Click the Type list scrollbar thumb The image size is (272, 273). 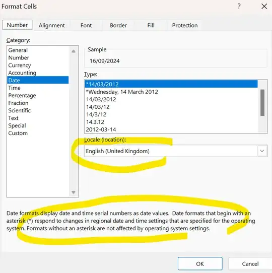tap(262, 103)
